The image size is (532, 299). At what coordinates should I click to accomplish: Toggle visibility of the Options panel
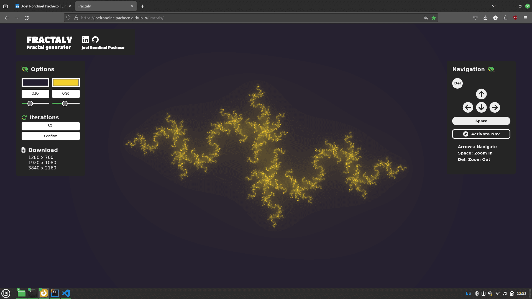[x=25, y=69]
